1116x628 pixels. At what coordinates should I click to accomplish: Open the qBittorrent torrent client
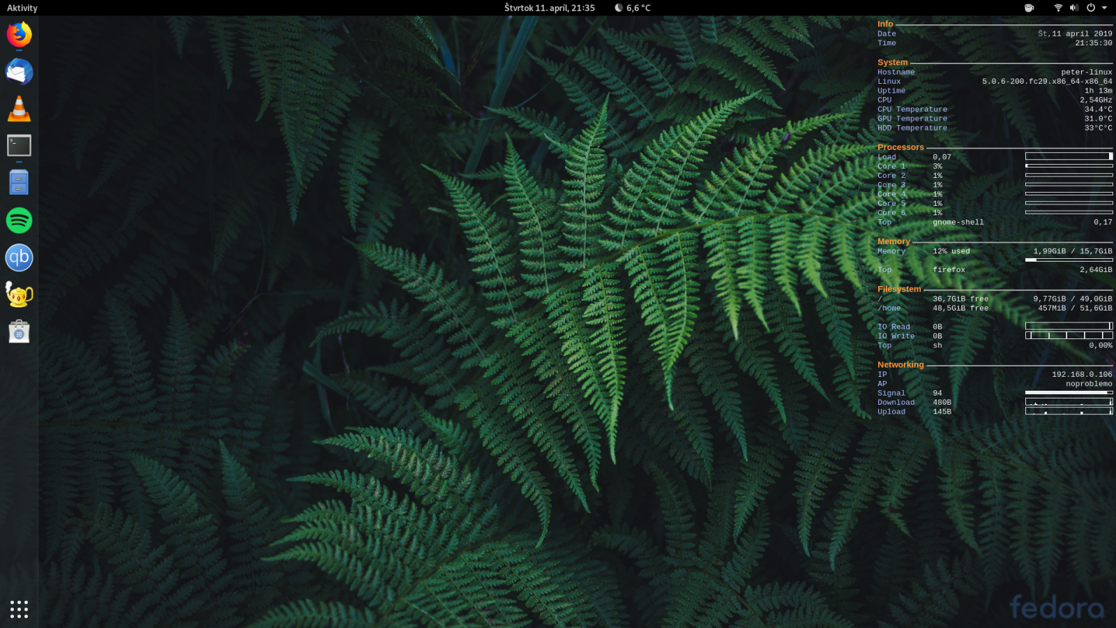point(19,257)
